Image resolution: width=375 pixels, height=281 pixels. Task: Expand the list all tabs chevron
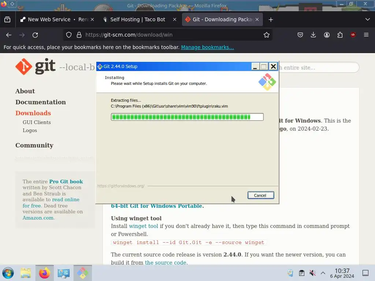[x=368, y=20]
